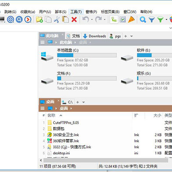This screenshot has width=172, height=172.
Task: Switch to the Downloads tab
Action: (95, 36)
